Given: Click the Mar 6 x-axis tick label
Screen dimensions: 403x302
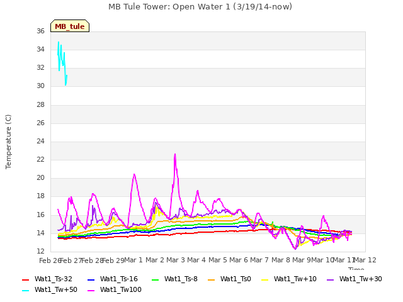Looking at the screenshot, I should [239, 260].
